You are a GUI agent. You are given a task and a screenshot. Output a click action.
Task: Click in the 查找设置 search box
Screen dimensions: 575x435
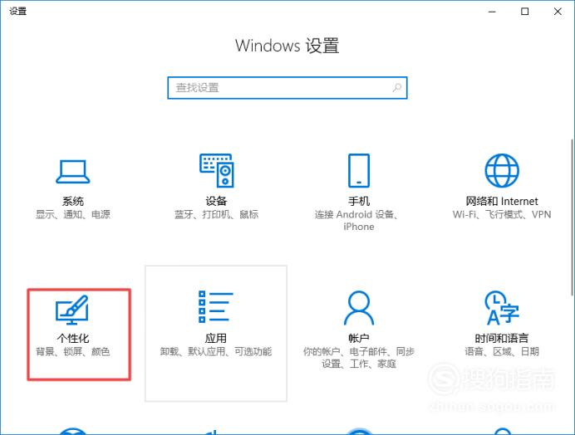[287, 88]
